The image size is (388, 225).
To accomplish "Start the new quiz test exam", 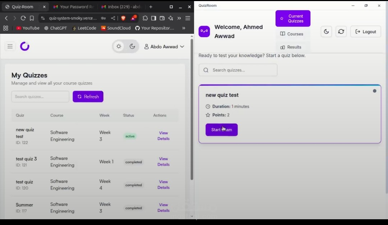I will (221, 130).
